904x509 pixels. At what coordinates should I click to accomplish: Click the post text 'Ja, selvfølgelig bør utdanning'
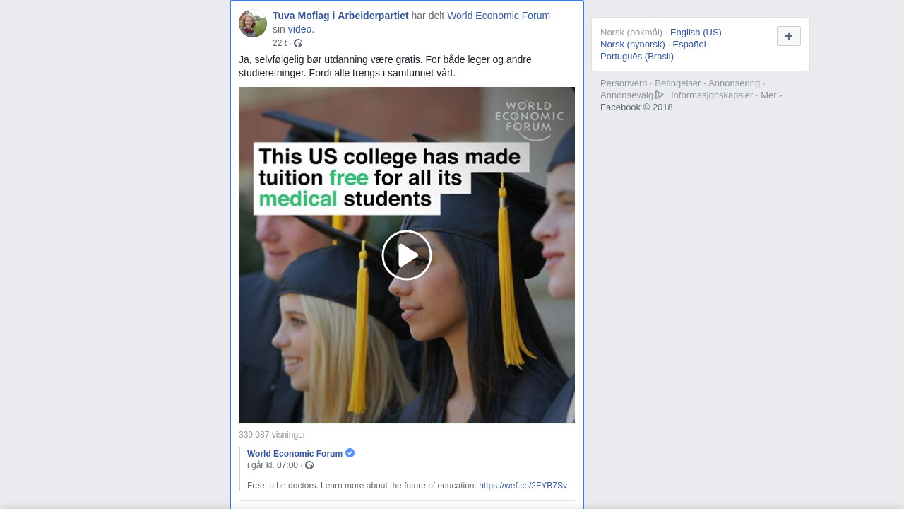click(385, 66)
